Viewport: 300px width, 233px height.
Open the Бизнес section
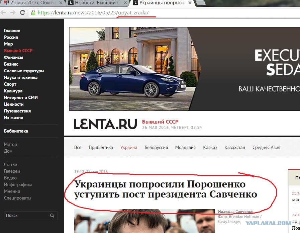click(11, 64)
